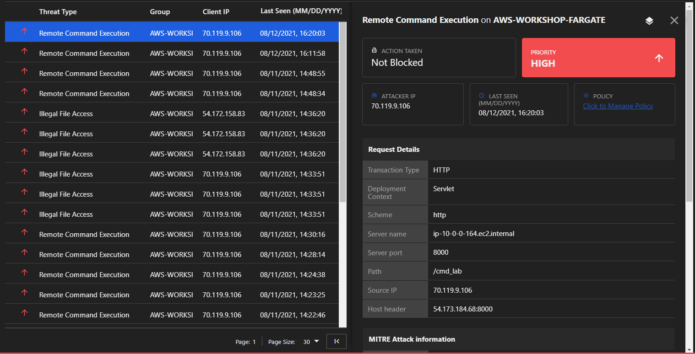Click the red arrow in the 14:24:38 row
Viewport: 695px width, 354px height.
(25, 273)
